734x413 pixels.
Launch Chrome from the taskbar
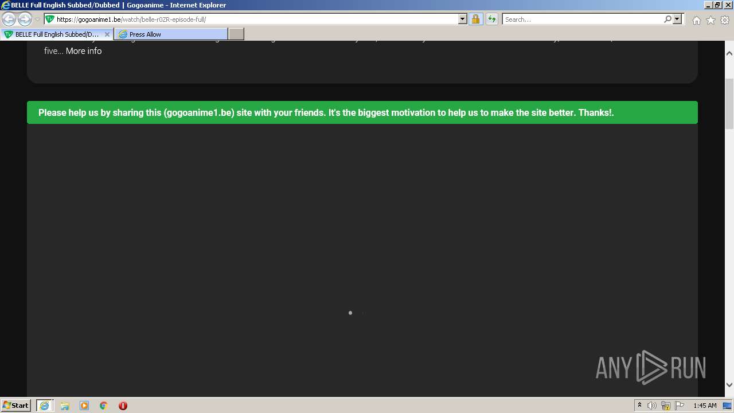(x=104, y=406)
